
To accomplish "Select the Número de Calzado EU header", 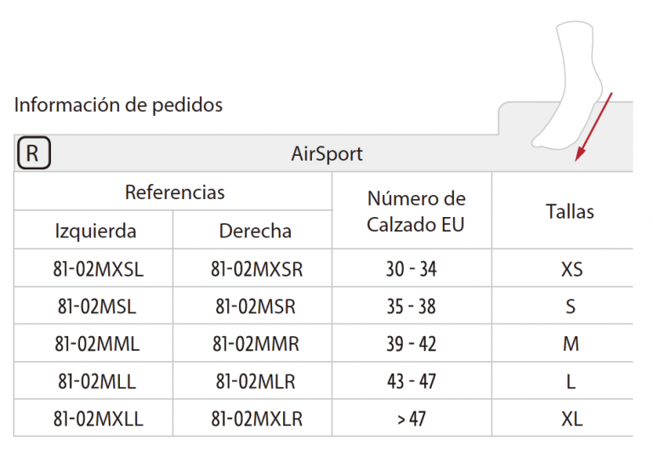I will coord(416,211).
